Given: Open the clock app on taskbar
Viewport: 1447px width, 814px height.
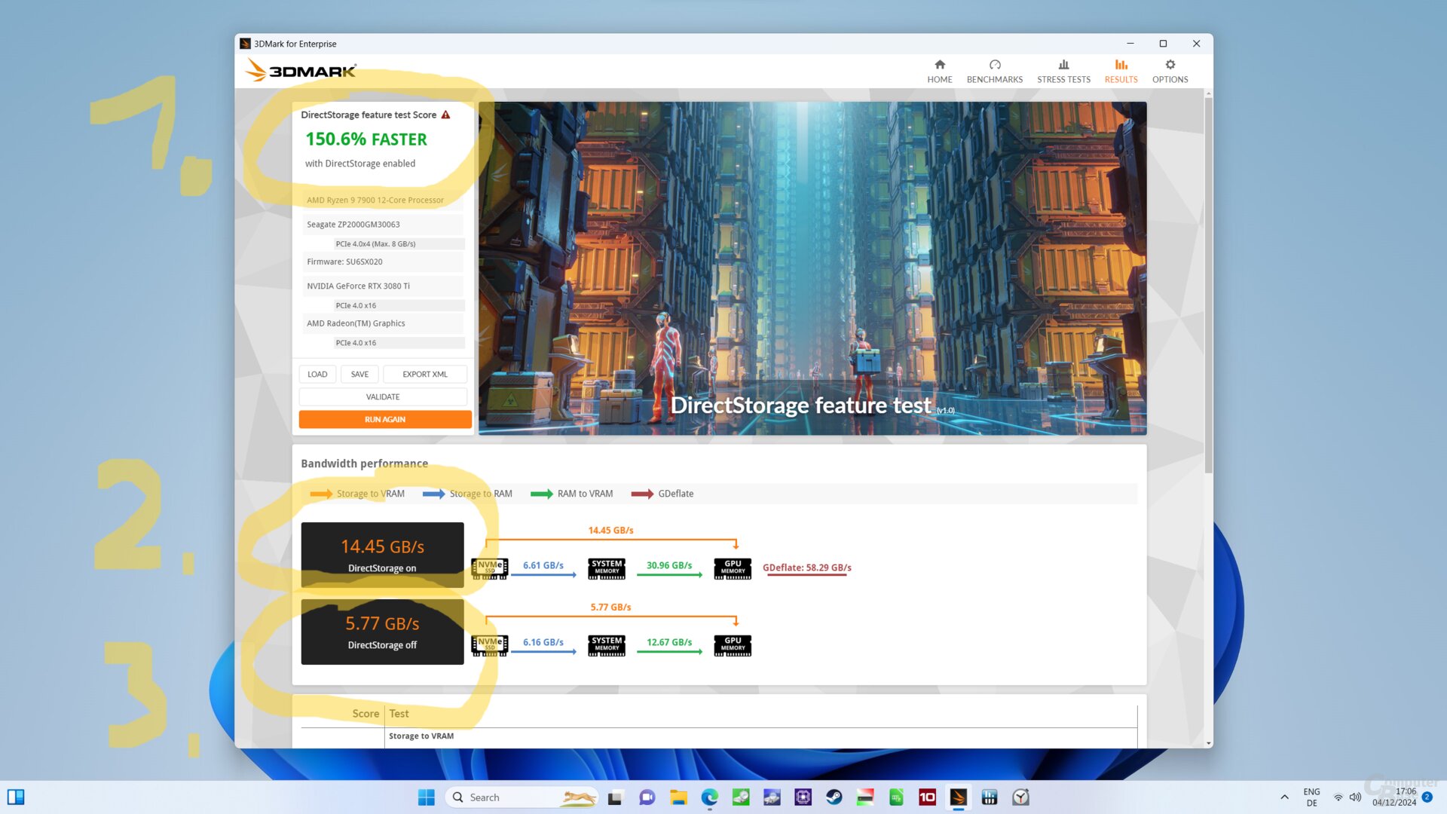Looking at the screenshot, I should (1020, 797).
